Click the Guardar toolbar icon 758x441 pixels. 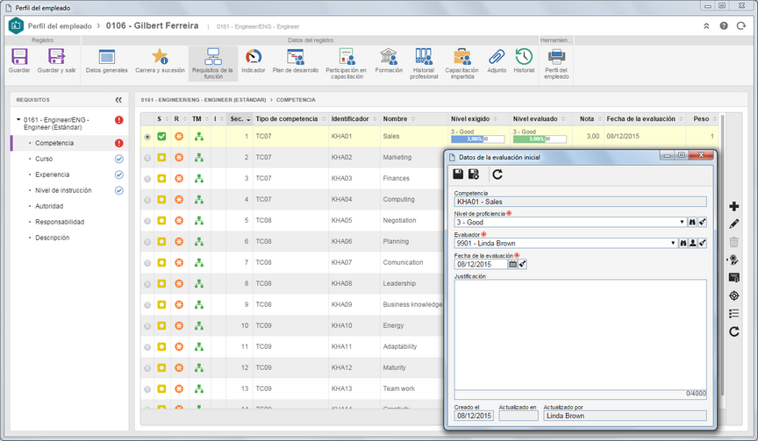coord(19,56)
